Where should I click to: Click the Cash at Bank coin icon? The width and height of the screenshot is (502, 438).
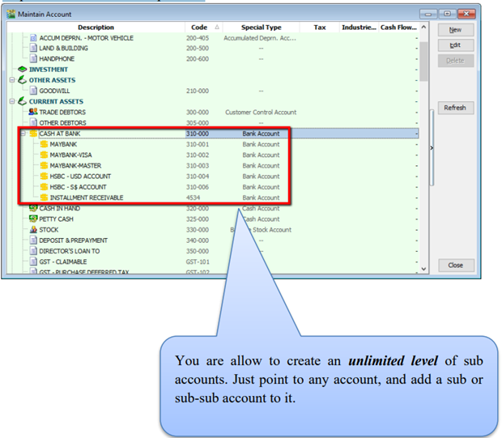[33, 134]
